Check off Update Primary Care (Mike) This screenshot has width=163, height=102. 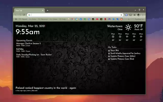(x=109, y=56)
